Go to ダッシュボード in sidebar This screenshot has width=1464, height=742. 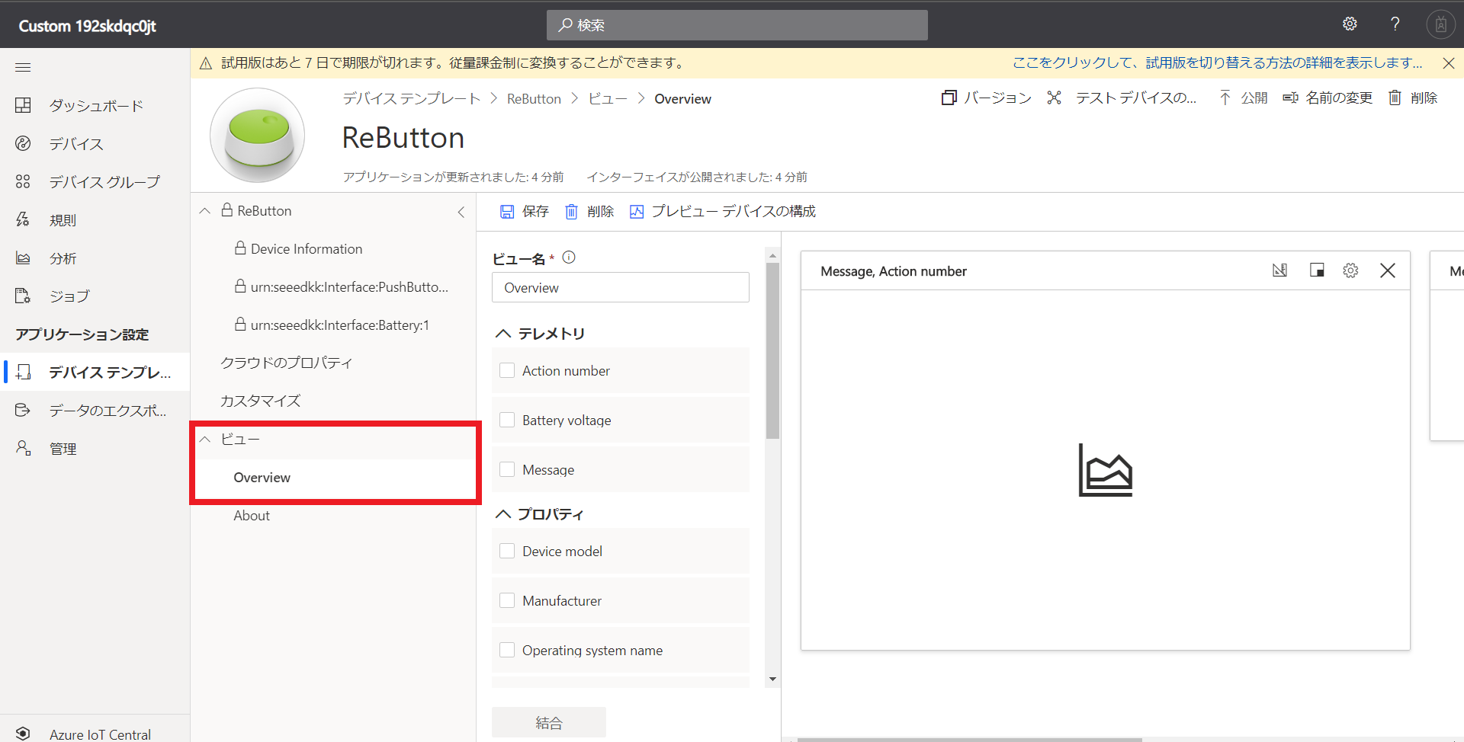95,106
